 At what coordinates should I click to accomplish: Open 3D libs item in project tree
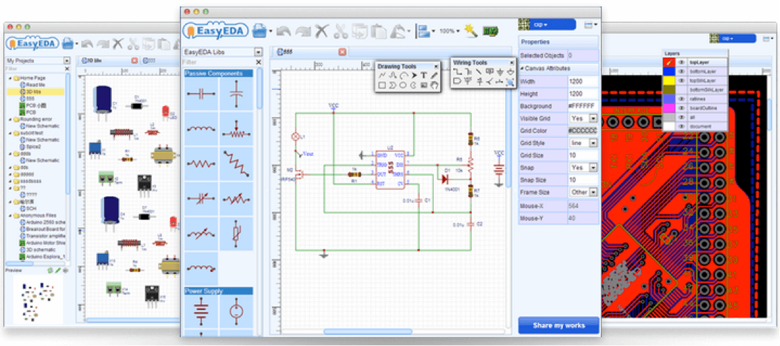(x=34, y=92)
